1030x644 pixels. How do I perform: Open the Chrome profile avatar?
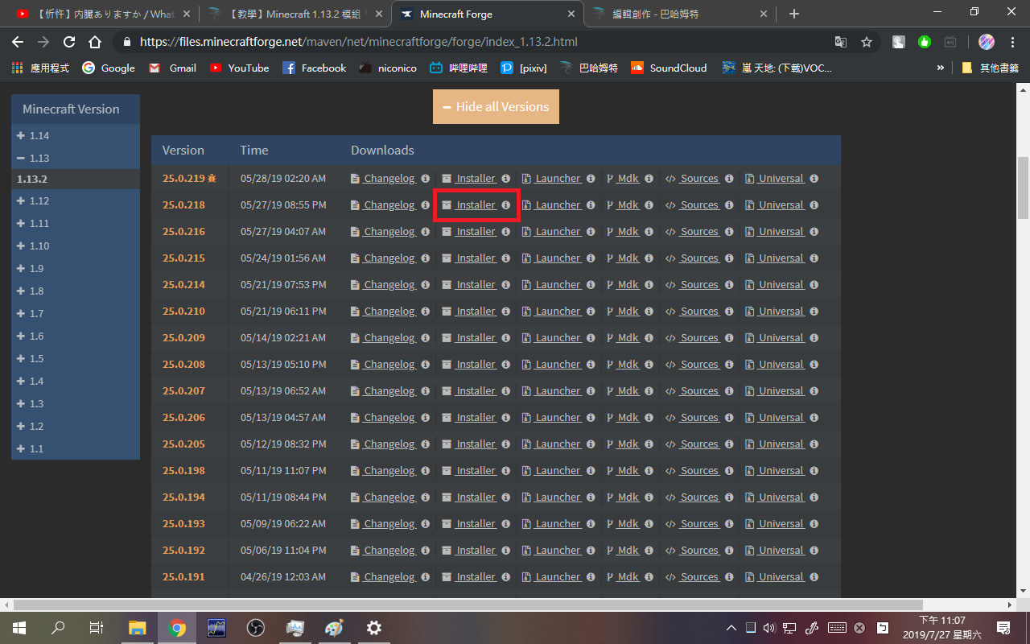click(987, 42)
